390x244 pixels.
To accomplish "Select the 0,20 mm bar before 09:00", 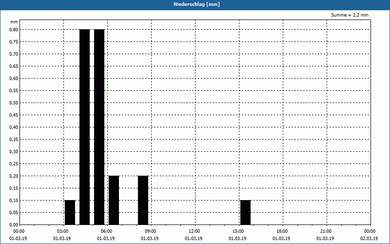I will pyautogui.click(x=143, y=200).
